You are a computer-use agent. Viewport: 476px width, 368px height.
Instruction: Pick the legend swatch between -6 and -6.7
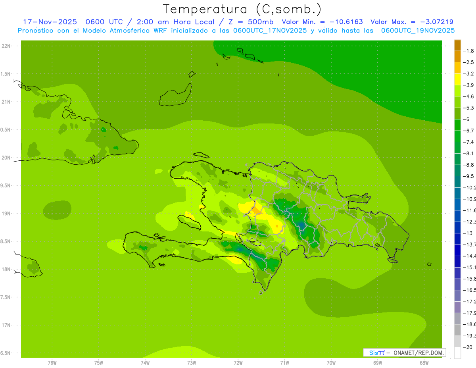click(457, 125)
